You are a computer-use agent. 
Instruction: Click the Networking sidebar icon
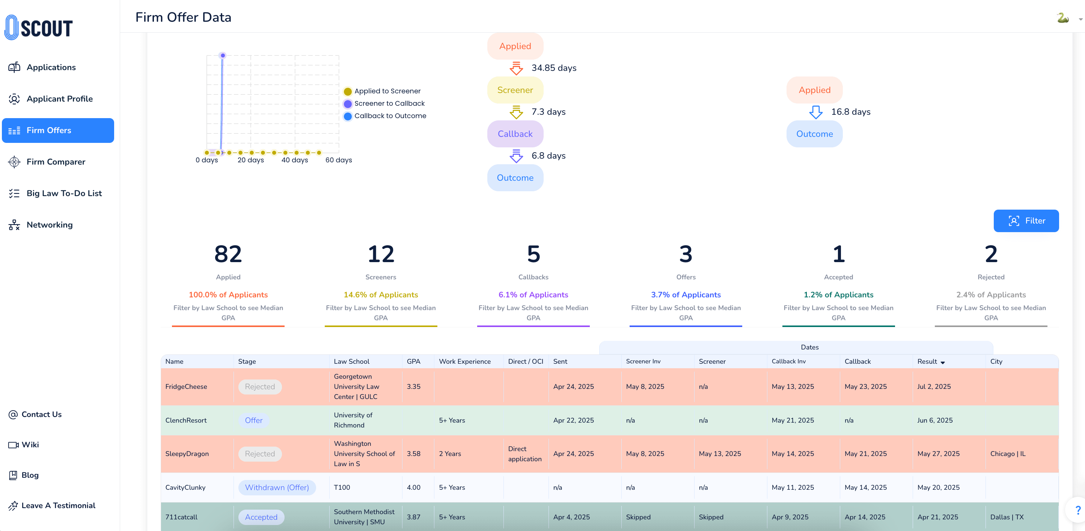[x=14, y=225]
